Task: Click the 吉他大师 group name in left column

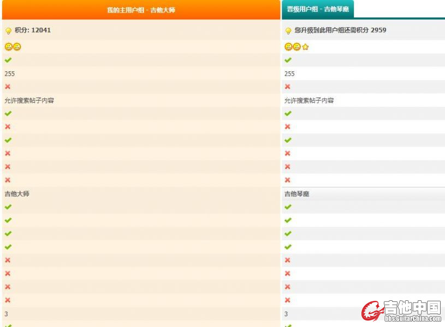Action: [x=17, y=193]
